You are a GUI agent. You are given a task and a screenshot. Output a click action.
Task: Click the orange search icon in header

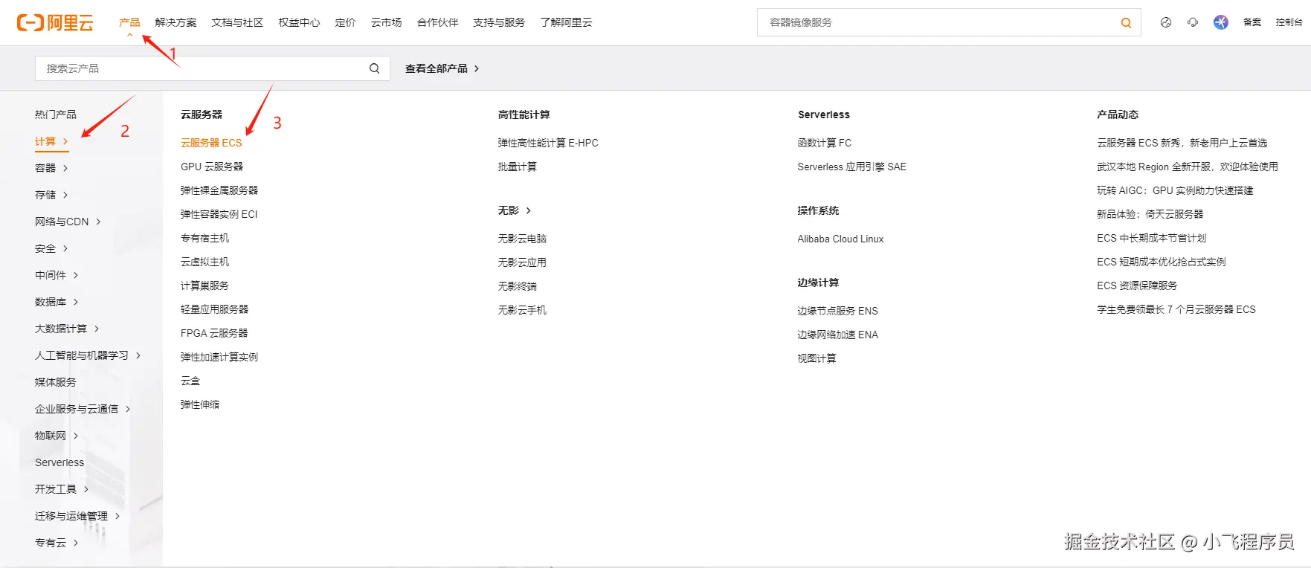pos(1126,23)
